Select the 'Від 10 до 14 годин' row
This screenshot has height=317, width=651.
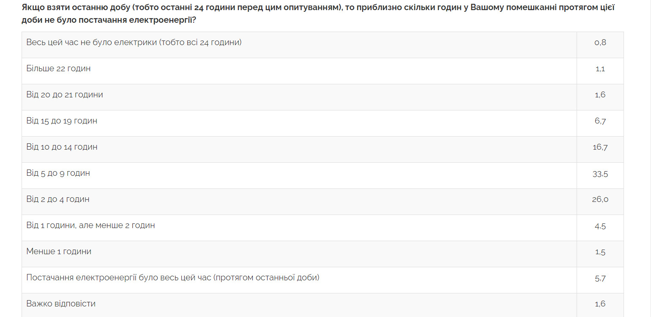[x=323, y=150]
